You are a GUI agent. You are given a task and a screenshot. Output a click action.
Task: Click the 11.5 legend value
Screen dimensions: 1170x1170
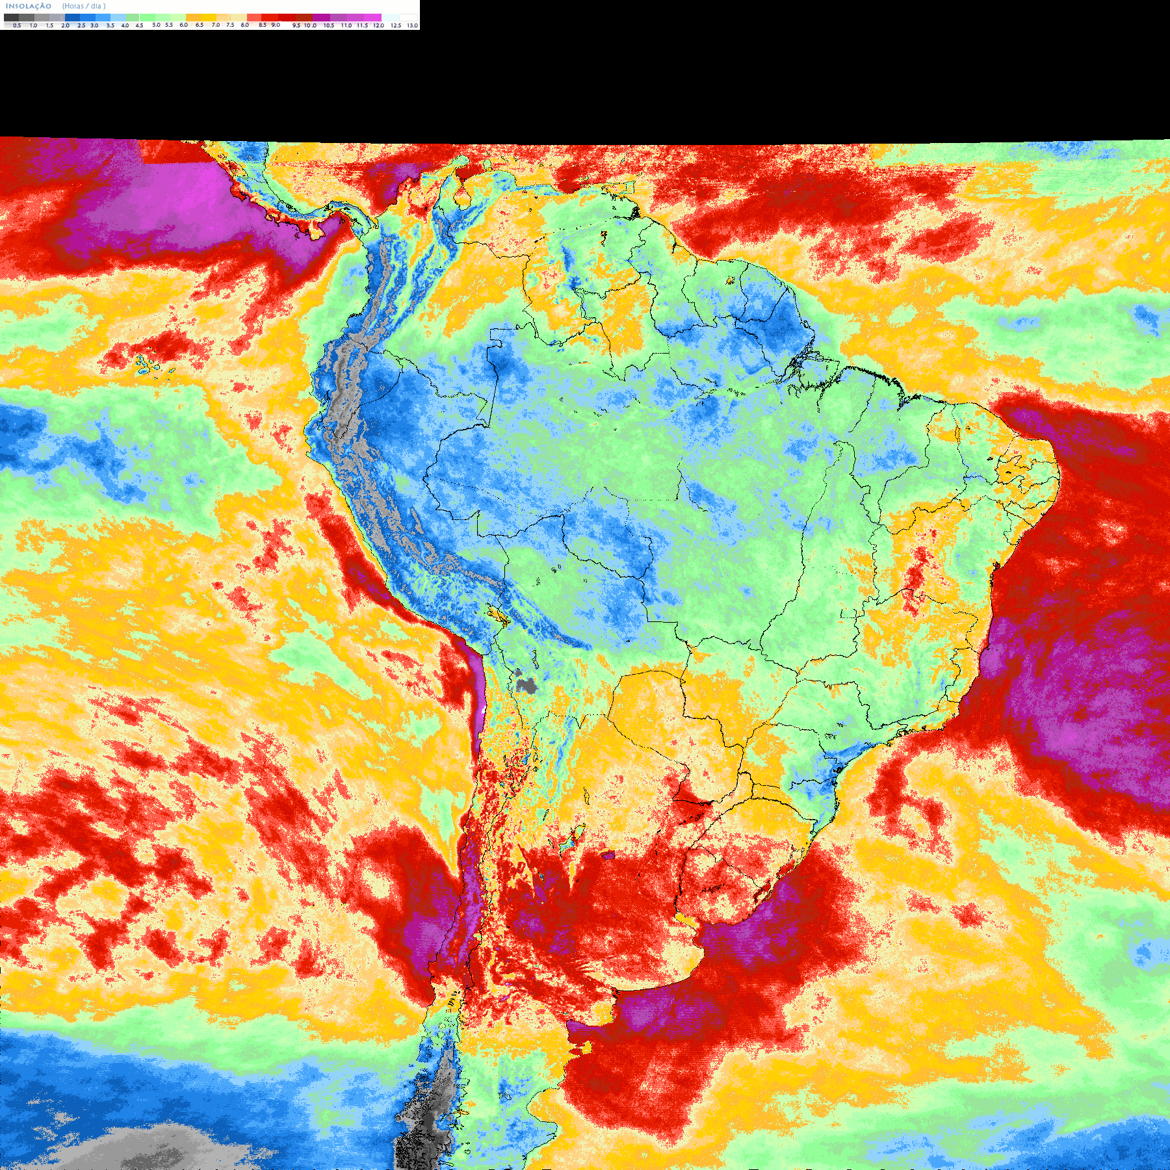pyautogui.click(x=362, y=25)
